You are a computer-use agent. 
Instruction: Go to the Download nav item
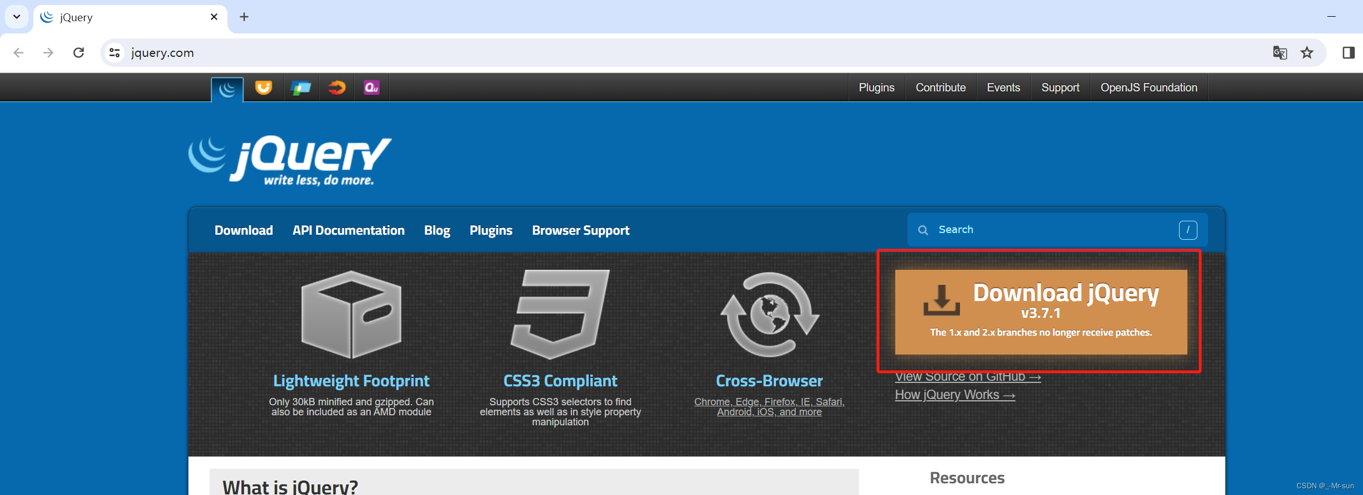click(244, 230)
